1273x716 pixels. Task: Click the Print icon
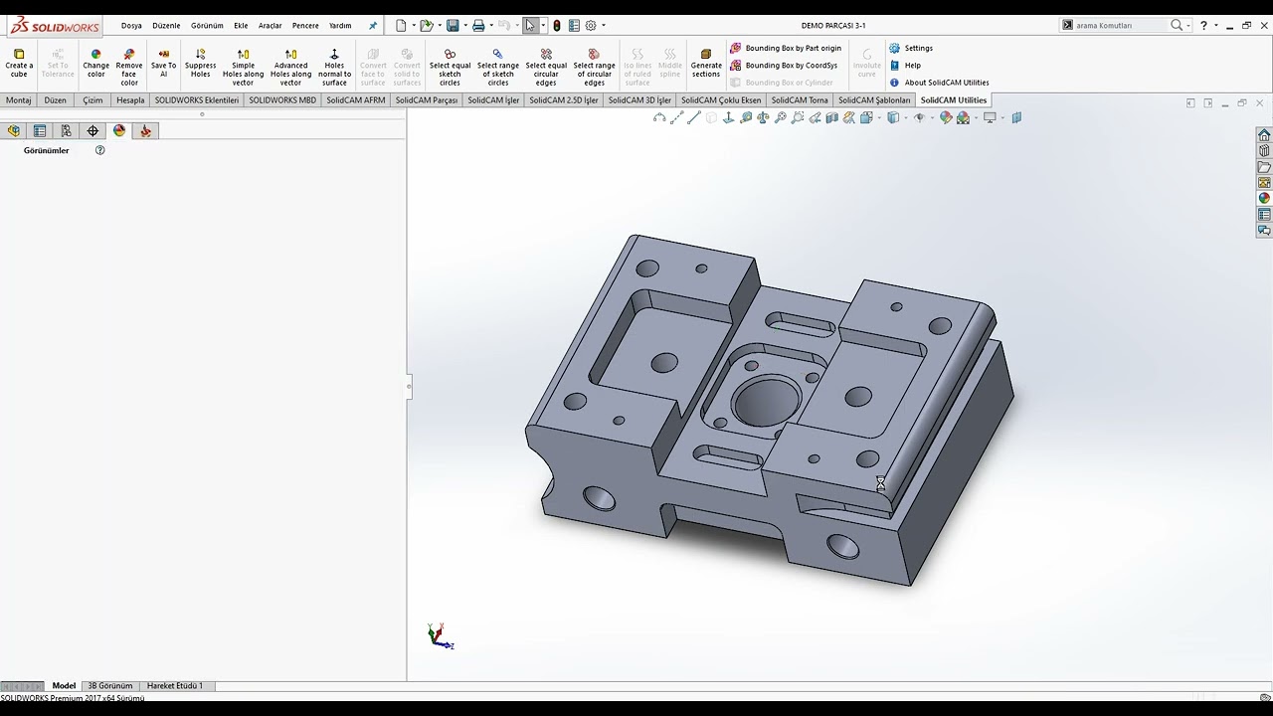[478, 26]
